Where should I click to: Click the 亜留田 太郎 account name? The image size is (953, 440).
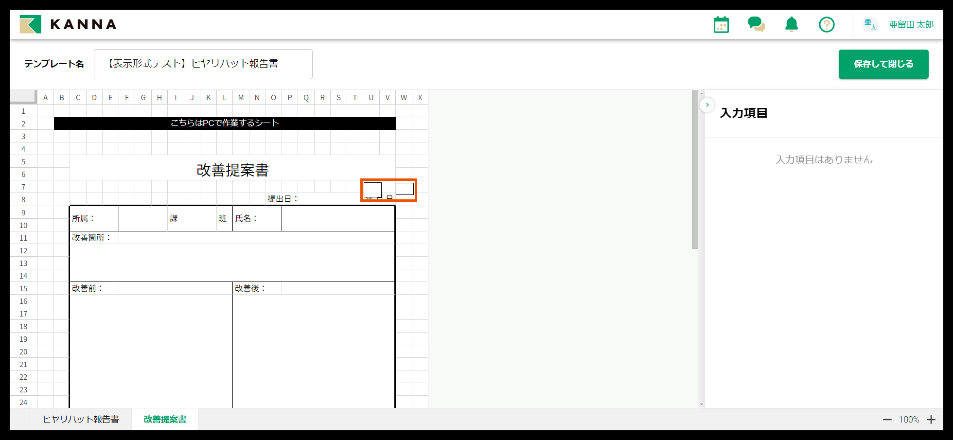point(912,24)
